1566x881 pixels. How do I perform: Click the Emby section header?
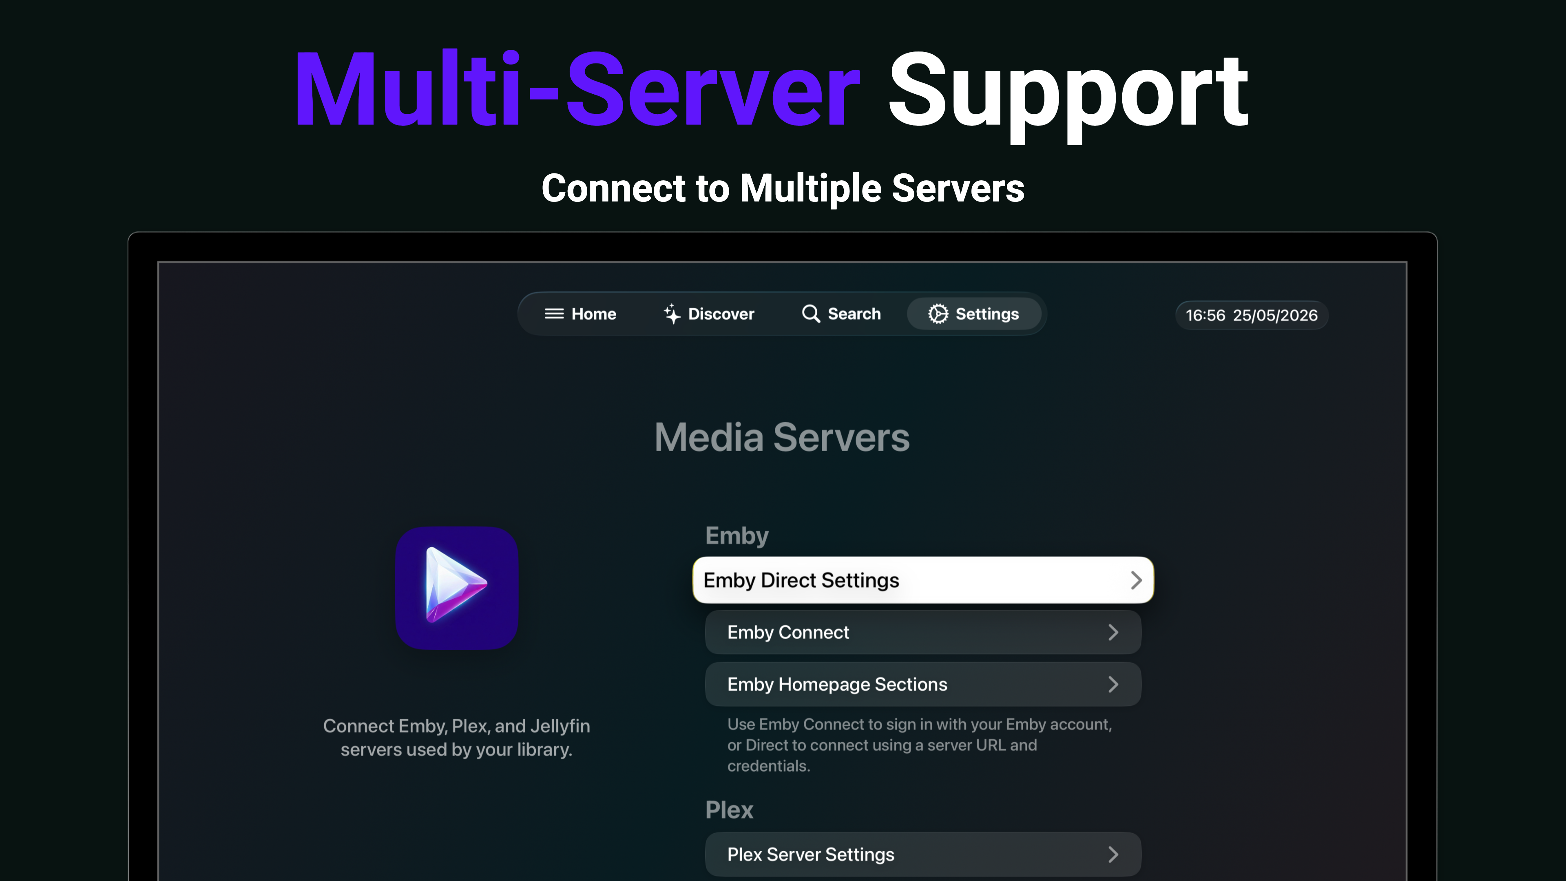tap(737, 536)
